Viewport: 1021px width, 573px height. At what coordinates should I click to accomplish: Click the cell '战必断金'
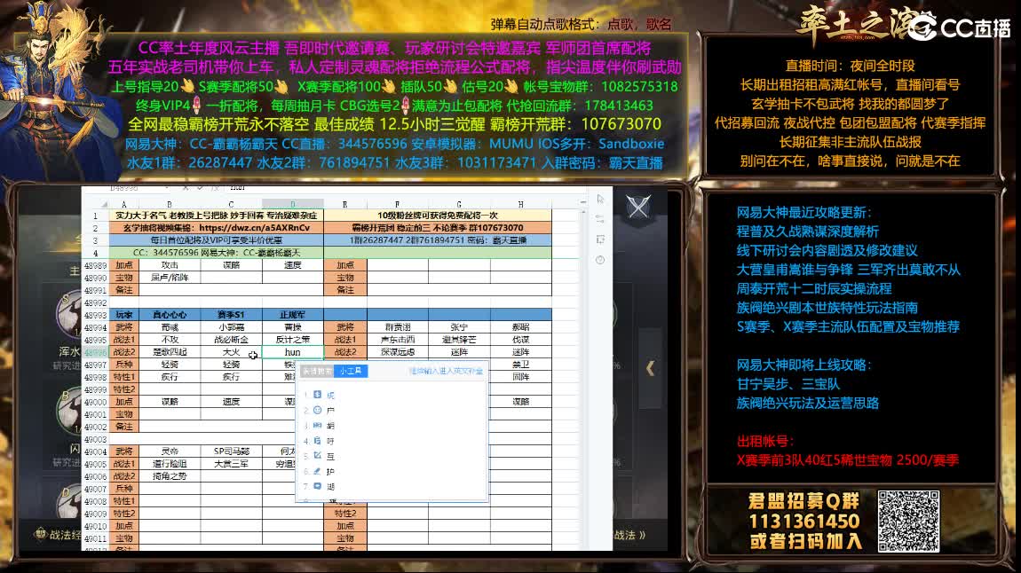[x=231, y=340]
